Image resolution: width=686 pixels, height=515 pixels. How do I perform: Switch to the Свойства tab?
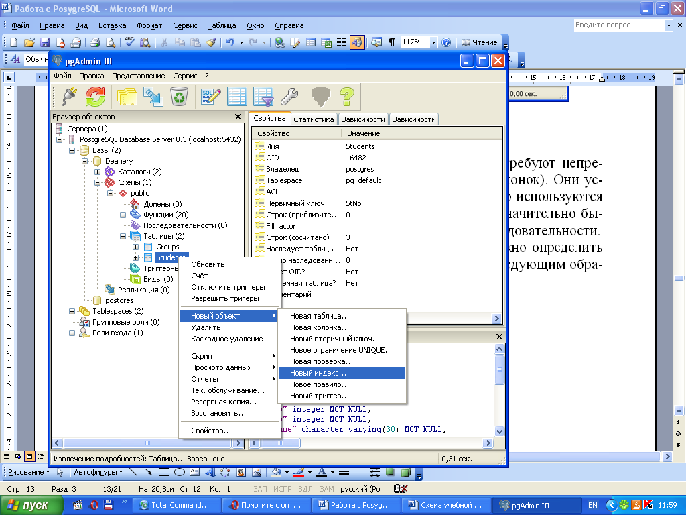(x=269, y=118)
